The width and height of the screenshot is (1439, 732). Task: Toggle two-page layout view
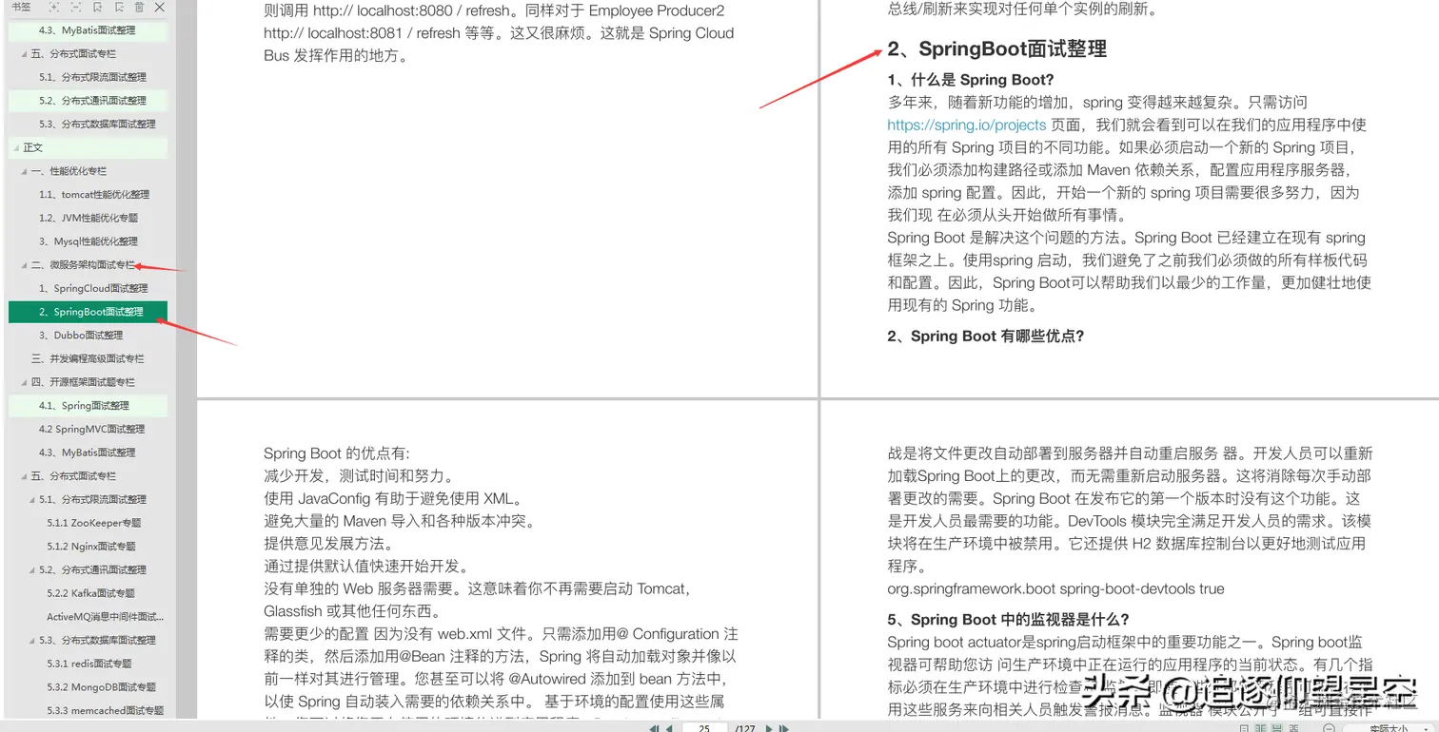1259,727
